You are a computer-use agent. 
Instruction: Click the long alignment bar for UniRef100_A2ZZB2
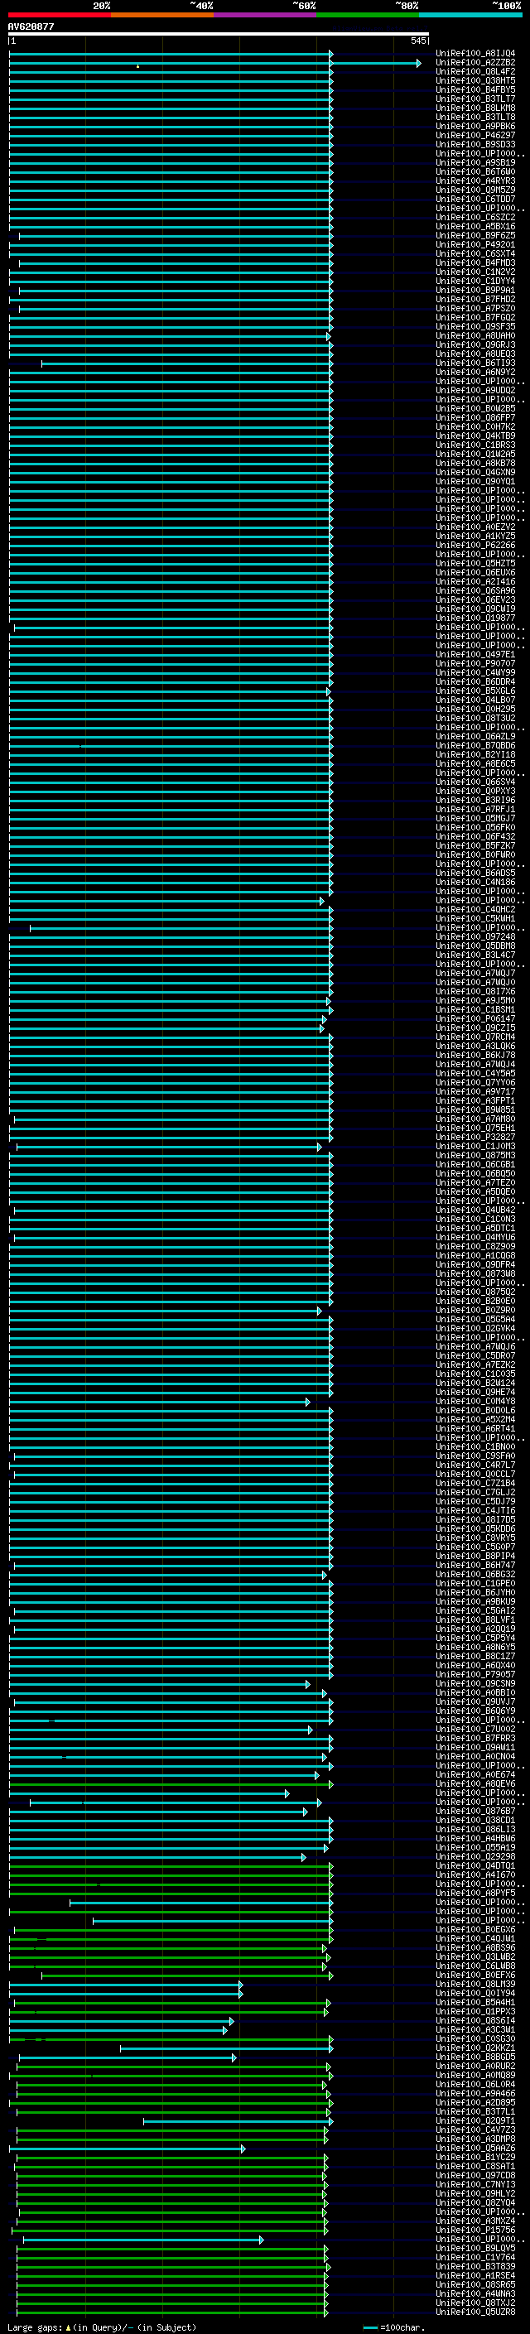214,63
